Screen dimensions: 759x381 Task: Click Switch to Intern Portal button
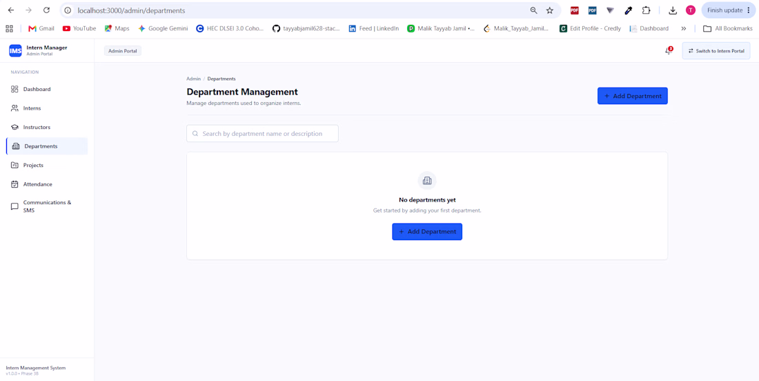click(716, 50)
